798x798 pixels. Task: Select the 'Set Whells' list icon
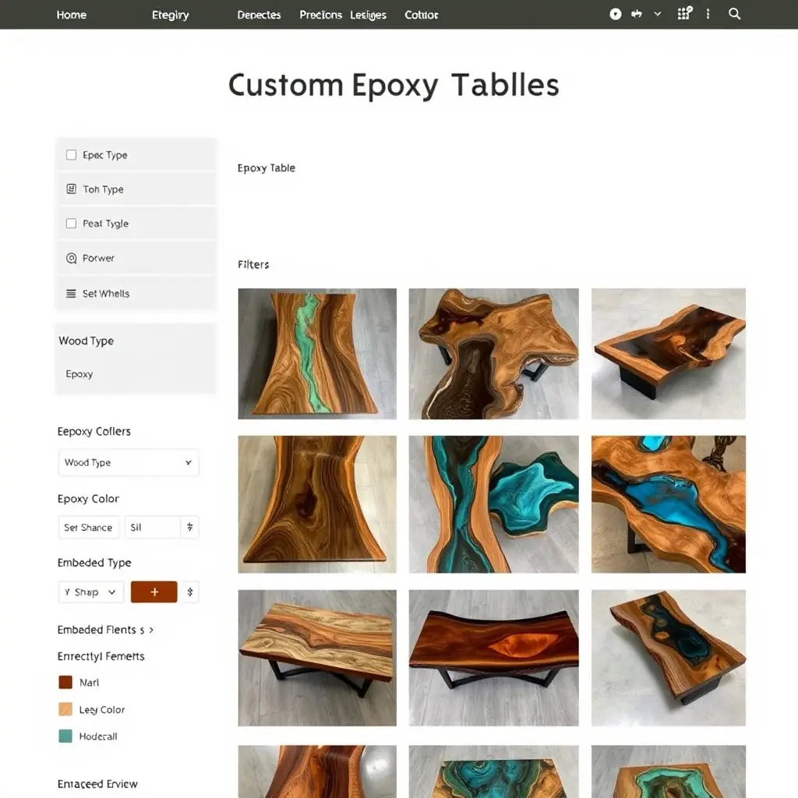coord(70,293)
